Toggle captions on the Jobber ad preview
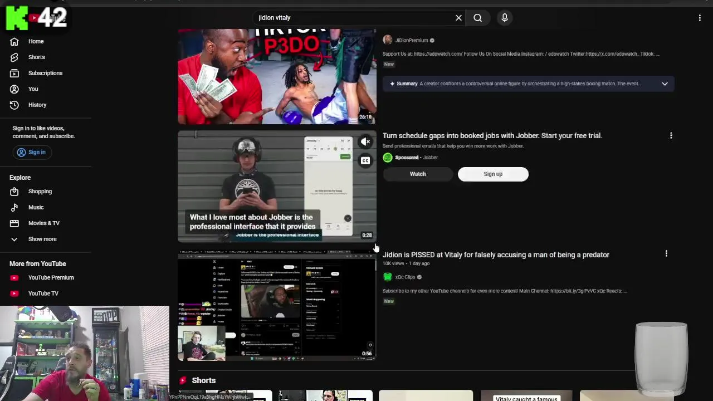Image resolution: width=713 pixels, height=401 pixels. pyautogui.click(x=365, y=160)
